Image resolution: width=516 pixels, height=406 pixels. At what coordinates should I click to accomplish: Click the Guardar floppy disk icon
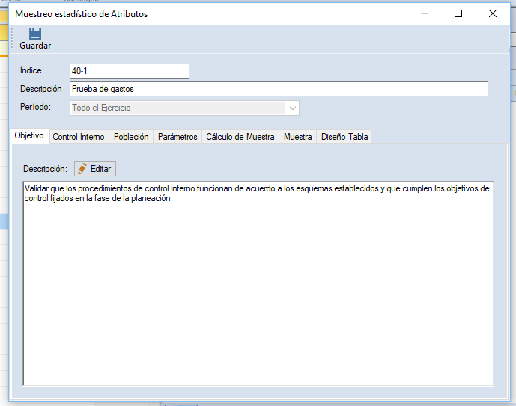click(x=35, y=33)
